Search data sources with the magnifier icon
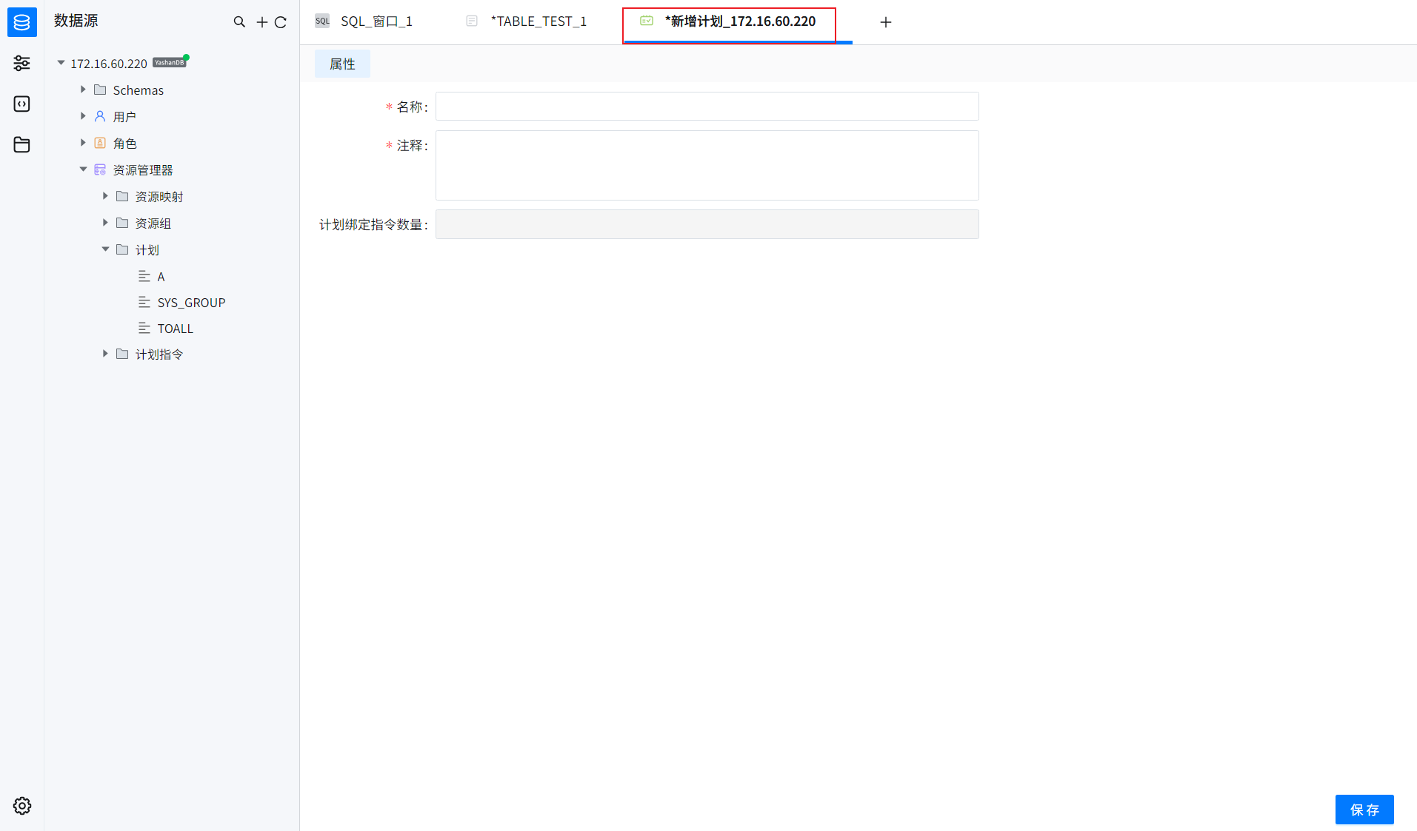The height and width of the screenshot is (831, 1417). [x=239, y=22]
